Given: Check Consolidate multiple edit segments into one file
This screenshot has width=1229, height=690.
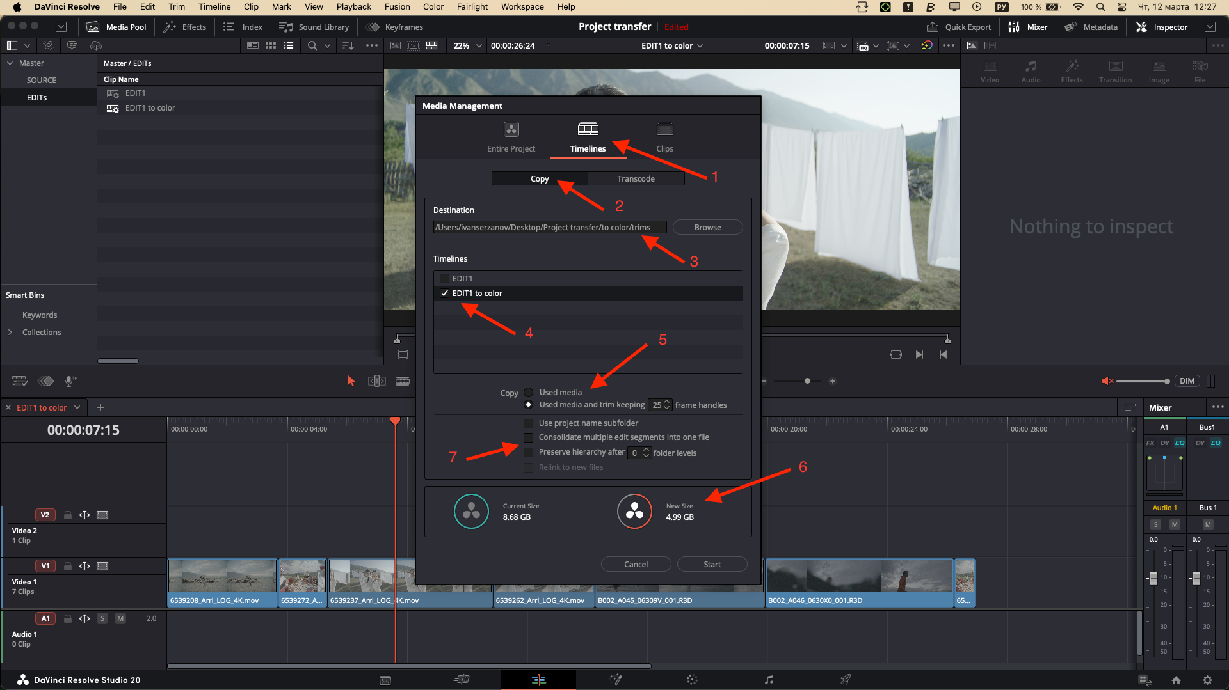Looking at the screenshot, I should click(528, 437).
